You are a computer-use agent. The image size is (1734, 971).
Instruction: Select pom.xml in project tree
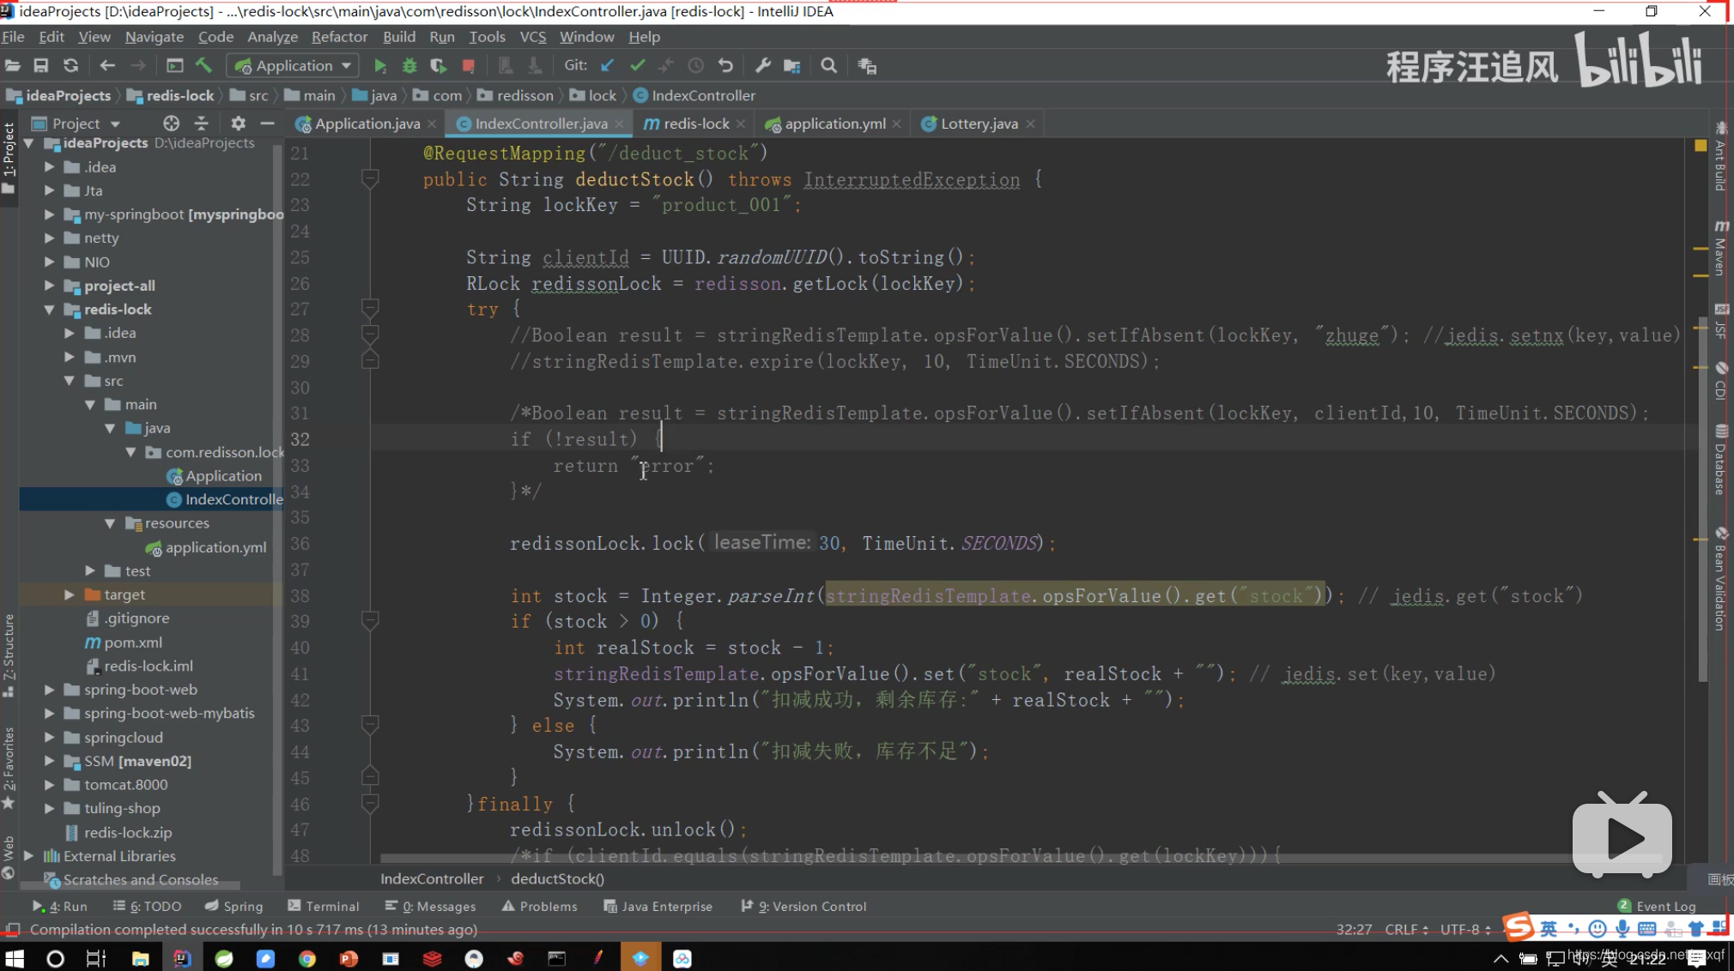click(x=132, y=642)
